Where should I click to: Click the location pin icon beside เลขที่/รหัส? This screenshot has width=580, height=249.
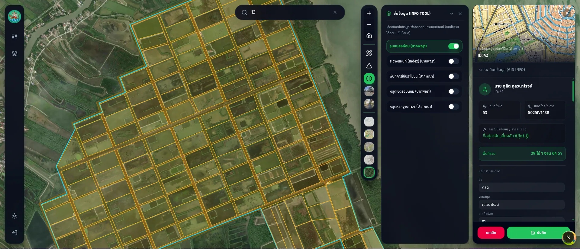click(485, 106)
